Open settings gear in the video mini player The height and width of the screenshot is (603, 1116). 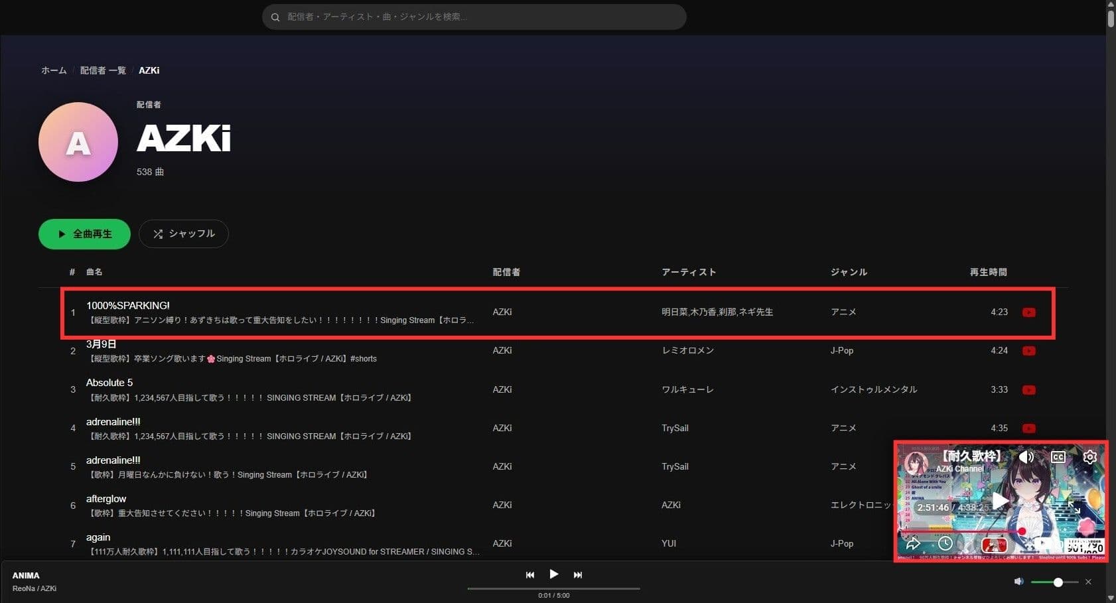point(1089,457)
